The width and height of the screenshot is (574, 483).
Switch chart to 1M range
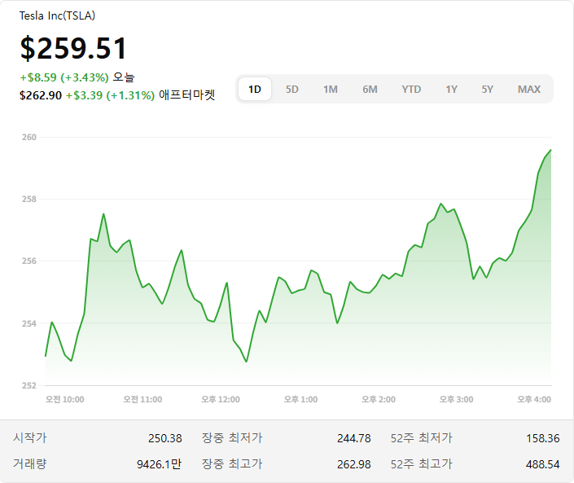[331, 89]
